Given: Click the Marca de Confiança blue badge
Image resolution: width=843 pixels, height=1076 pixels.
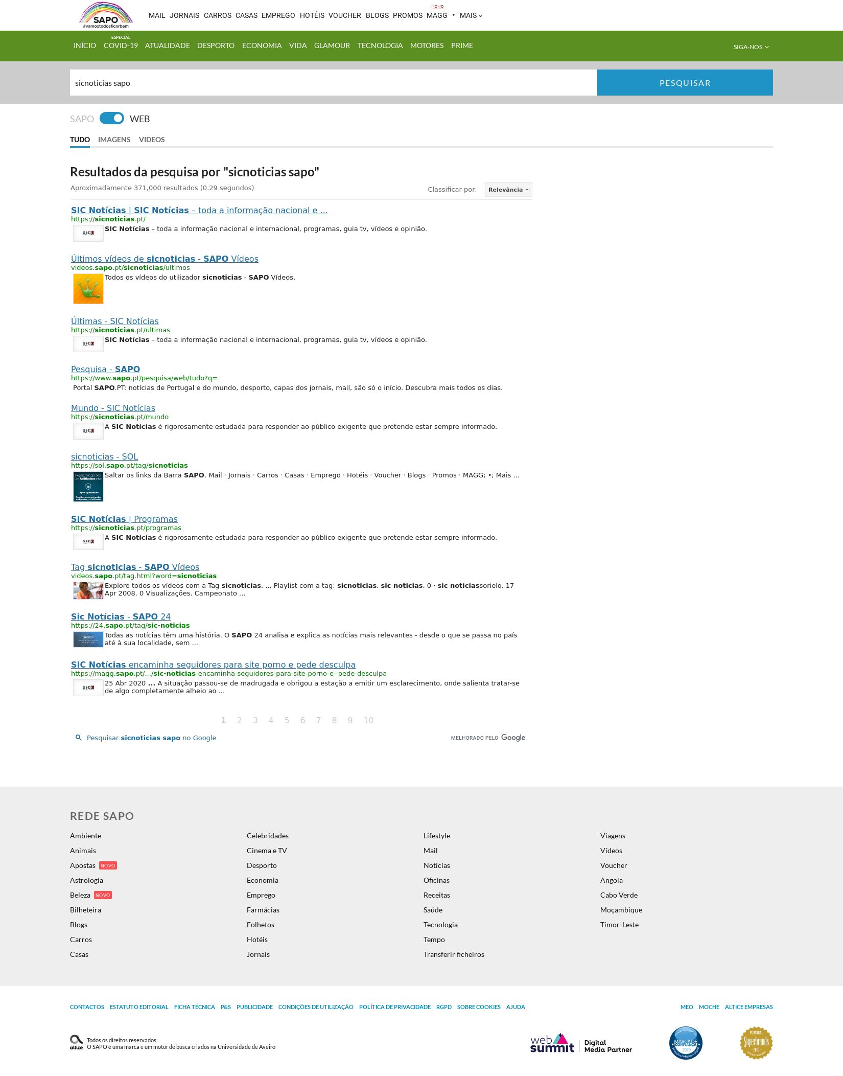Looking at the screenshot, I should tap(686, 1043).
